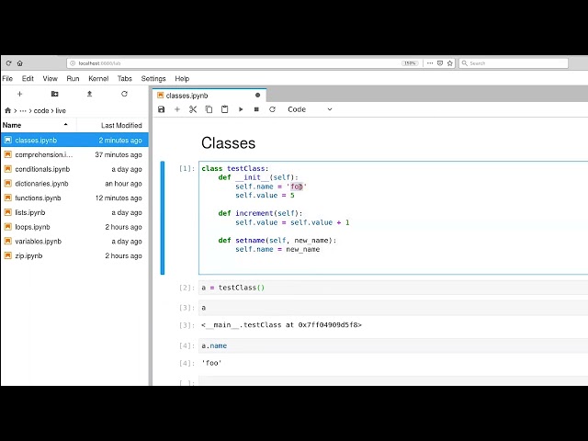Viewport: 588px width, 441px height.
Task: Select classes.ipynb in the file list
Action: point(74,141)
